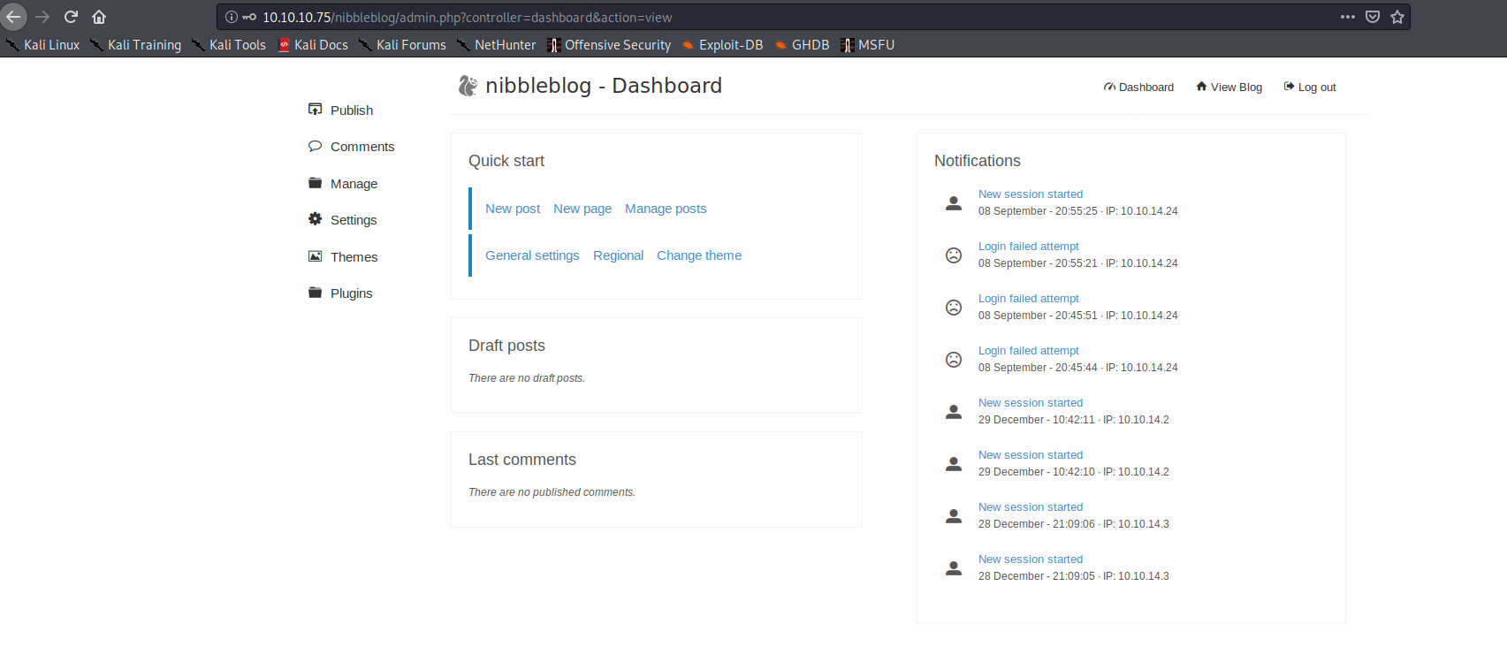1507x647 pixels.
Task: Go to Dashboard in top navigation
Action: (x=1138, y=87)
